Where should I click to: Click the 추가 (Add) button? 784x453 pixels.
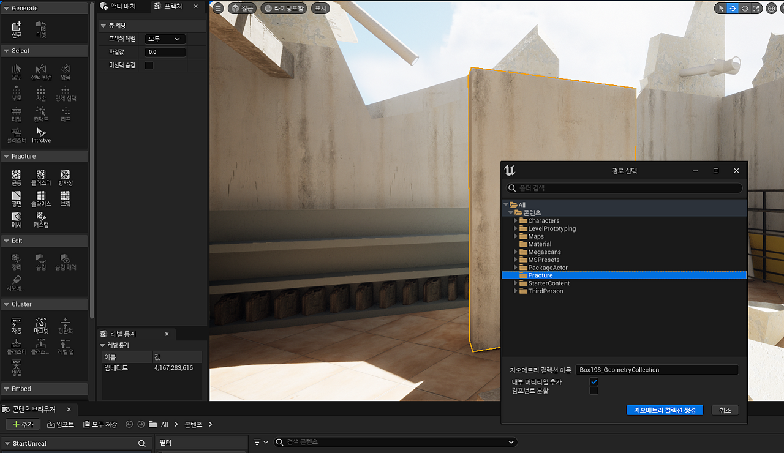(23, 424)
